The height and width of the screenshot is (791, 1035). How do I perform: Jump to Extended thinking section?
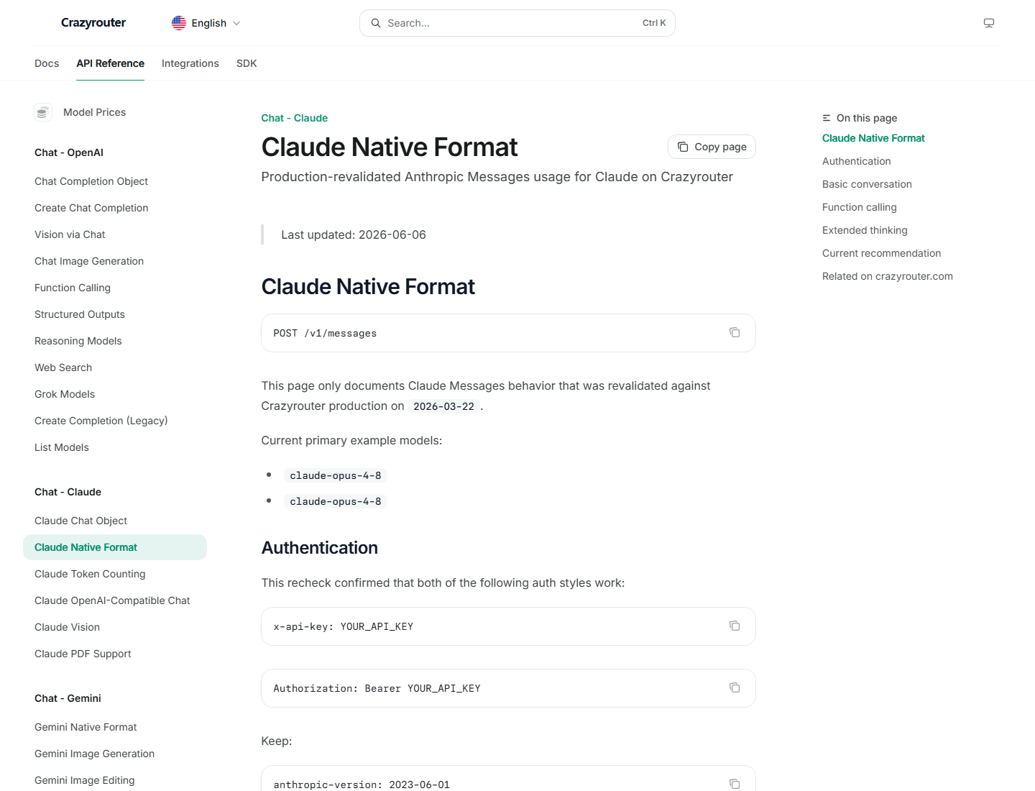(x=865, y=230)
